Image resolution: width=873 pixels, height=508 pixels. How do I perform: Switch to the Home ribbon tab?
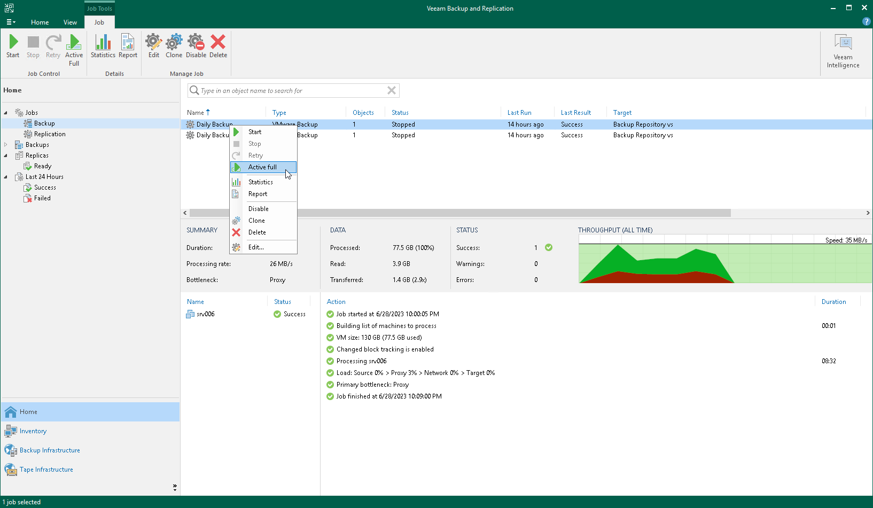tap(40, 22)
